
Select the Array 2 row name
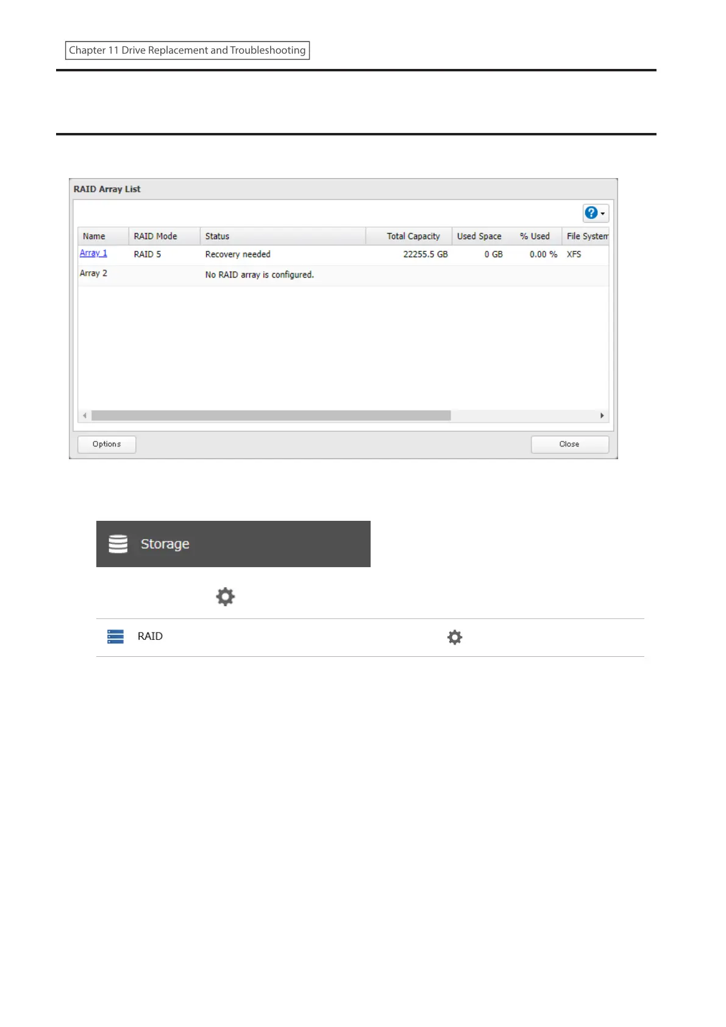93,273
